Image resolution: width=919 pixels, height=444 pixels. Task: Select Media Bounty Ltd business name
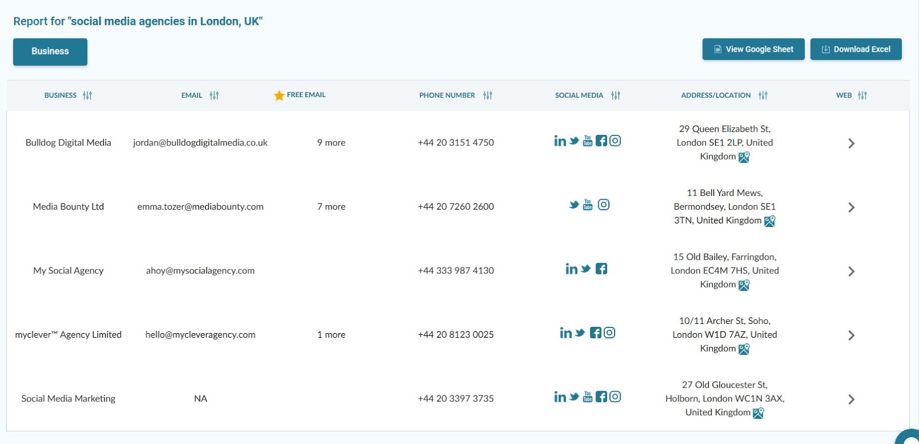coord(68,206)
